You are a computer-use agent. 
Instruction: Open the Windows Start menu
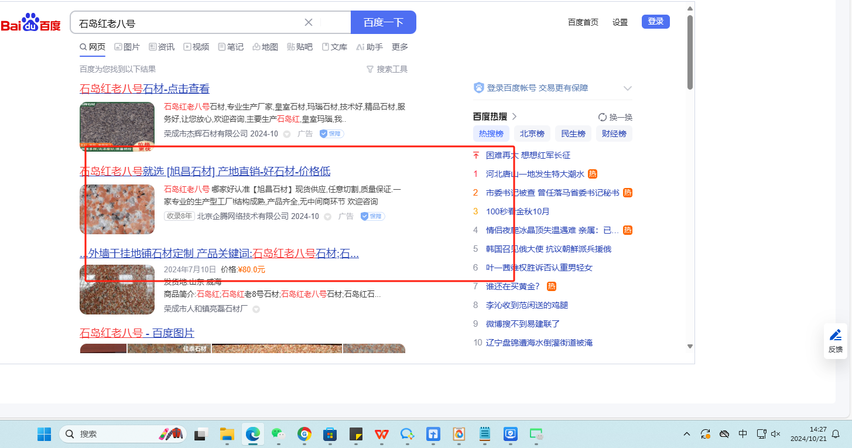45,434
